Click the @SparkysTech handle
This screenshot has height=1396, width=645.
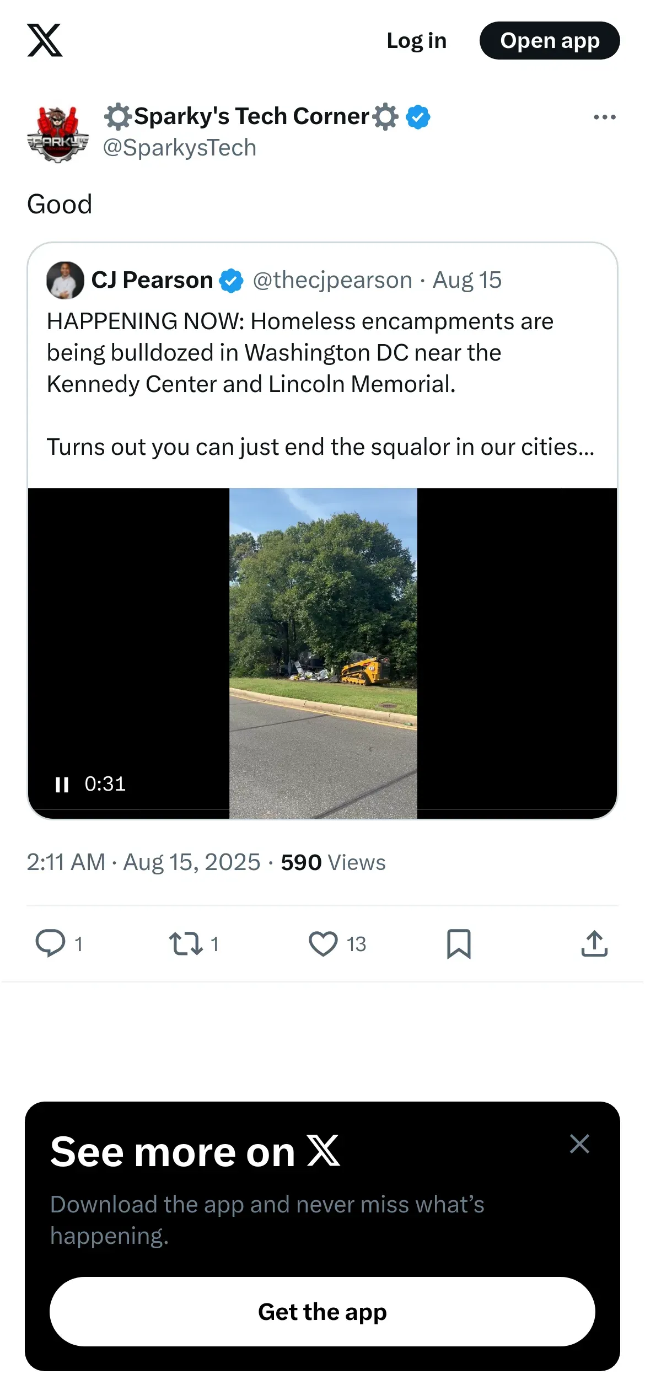coord(180,148)
